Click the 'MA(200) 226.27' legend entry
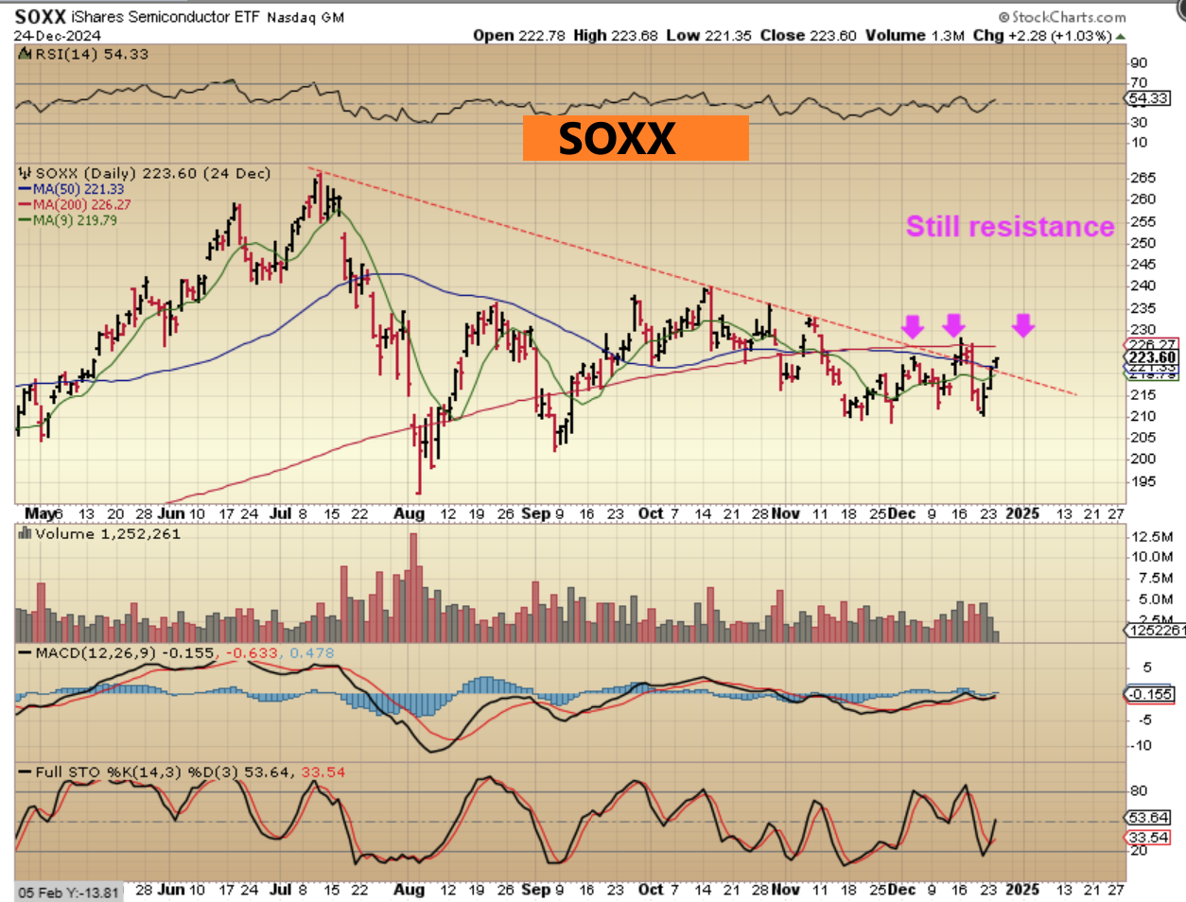This screenshot has width=1186, height=902. [x=75, y=204]
